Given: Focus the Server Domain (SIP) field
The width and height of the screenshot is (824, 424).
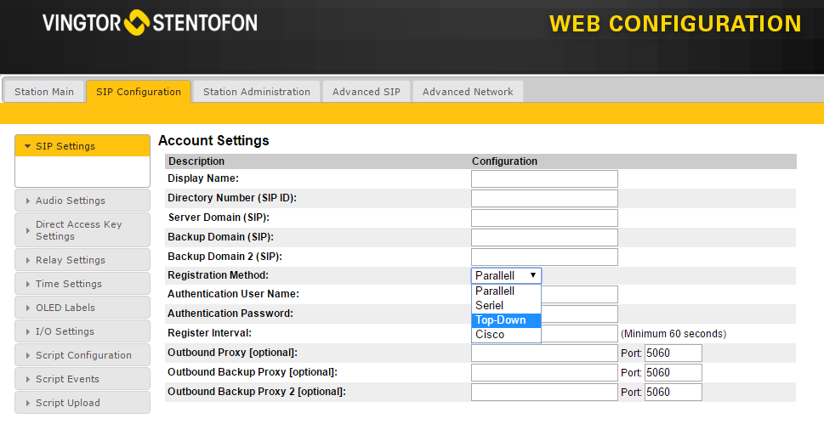Looking at the screenshot, I should pos(544,218).
